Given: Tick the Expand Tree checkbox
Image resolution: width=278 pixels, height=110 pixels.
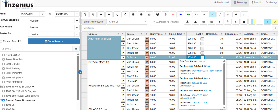Looking at the screenshot, I should (x=1, y=41).
